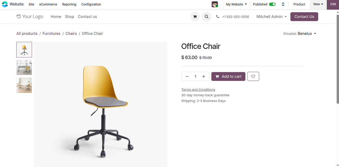Image resolution: width=339 pixels, height=167 pixels.
Task: Open the Terms and Conditions link
Action: [x=198, y=89]
